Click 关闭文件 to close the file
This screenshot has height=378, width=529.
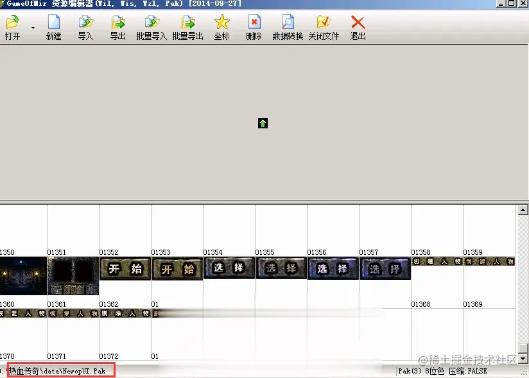[x=324, y=28]
